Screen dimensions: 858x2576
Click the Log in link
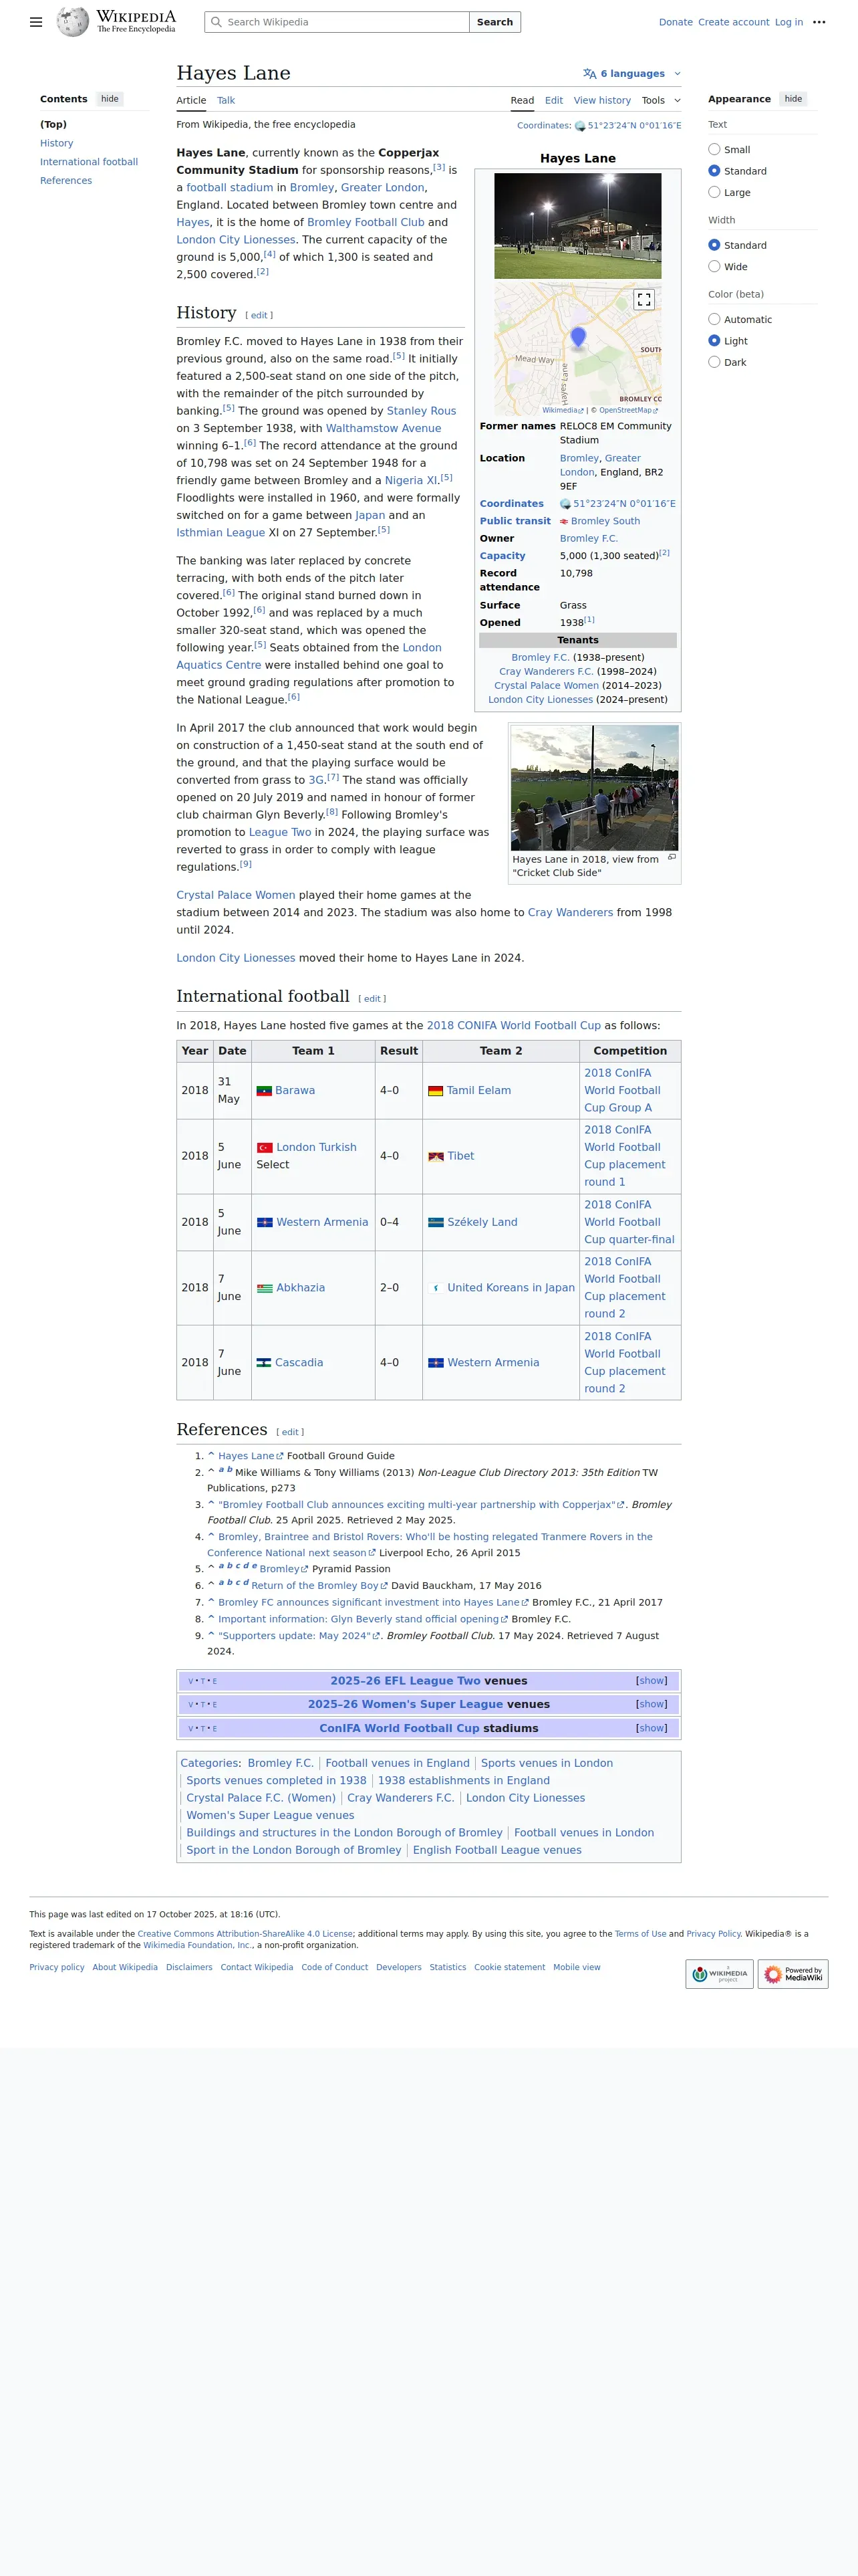[788, 22]
